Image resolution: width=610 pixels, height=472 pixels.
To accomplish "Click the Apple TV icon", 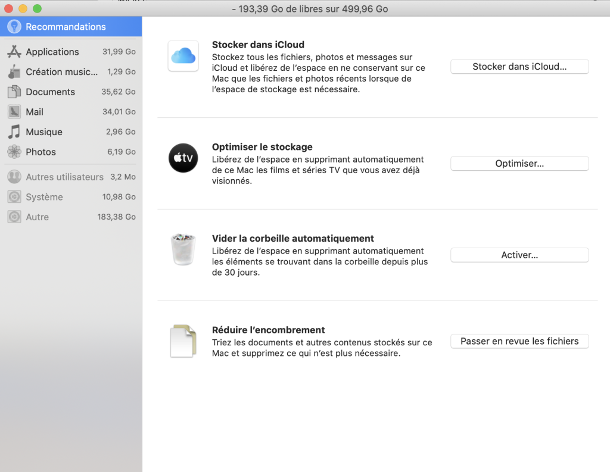I will [x=183, y=158].
